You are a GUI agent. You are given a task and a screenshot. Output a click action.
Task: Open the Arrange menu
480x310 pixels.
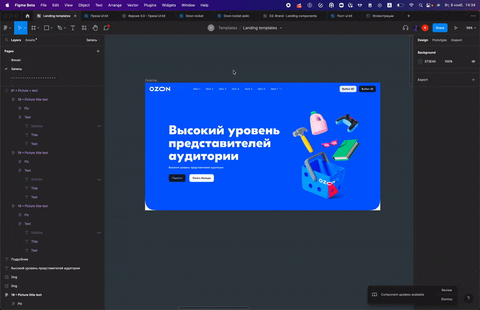pos(115,5)
